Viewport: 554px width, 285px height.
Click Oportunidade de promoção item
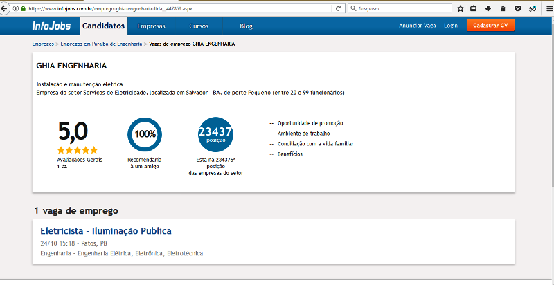310,123
